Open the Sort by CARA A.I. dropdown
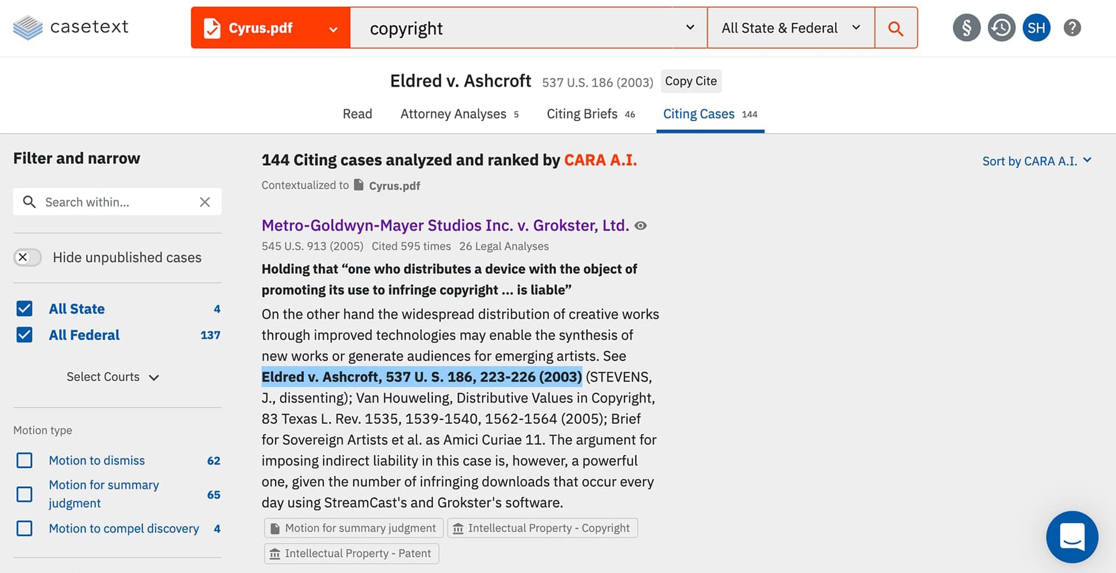The width and height of the screenshot is (1116, 573). pos(1037,161)
